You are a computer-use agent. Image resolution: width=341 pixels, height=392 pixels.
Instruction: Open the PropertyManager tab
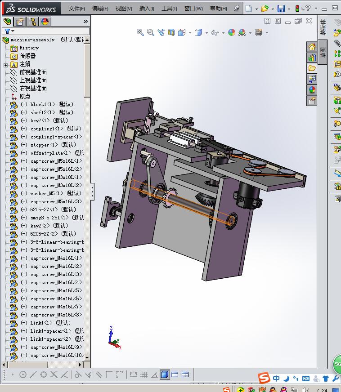(20, 22)
